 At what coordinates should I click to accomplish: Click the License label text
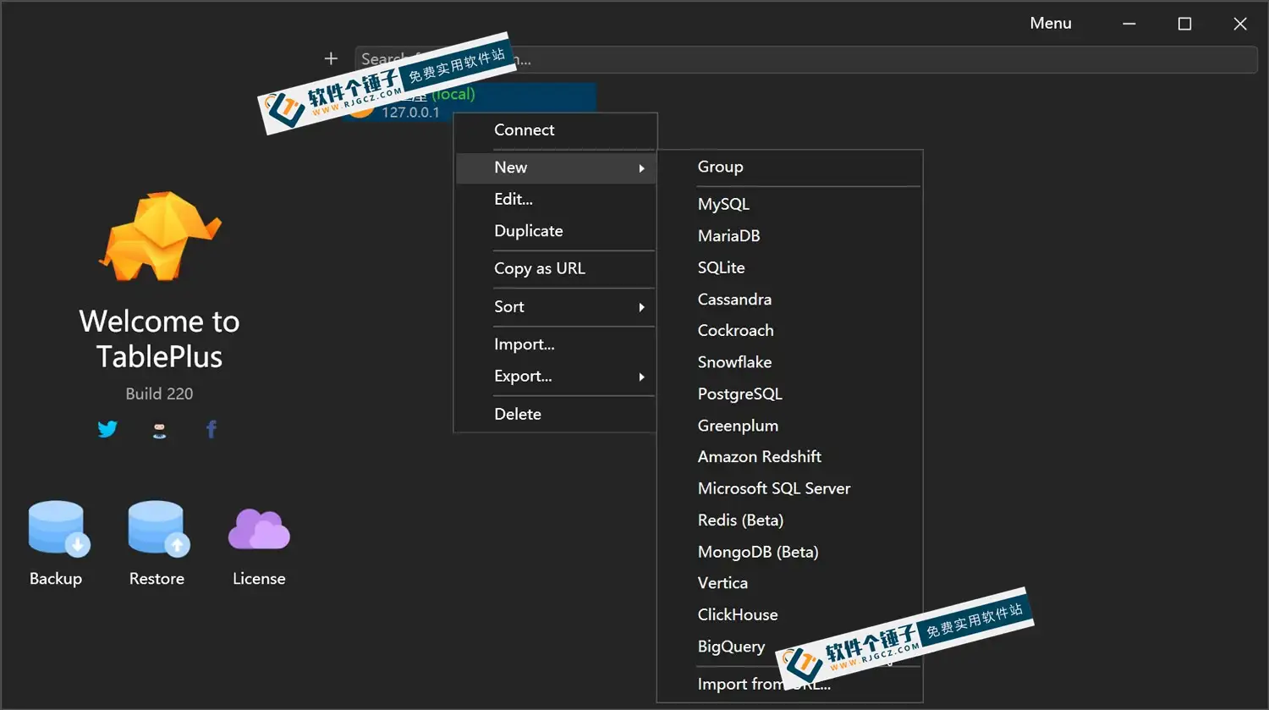point(259,579)
